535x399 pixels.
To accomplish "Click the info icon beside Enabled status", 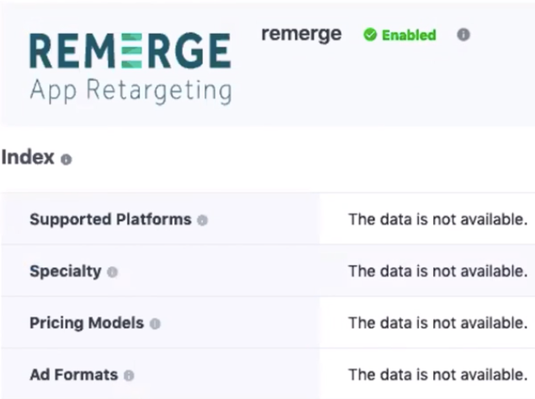I will tap(463, 35).
